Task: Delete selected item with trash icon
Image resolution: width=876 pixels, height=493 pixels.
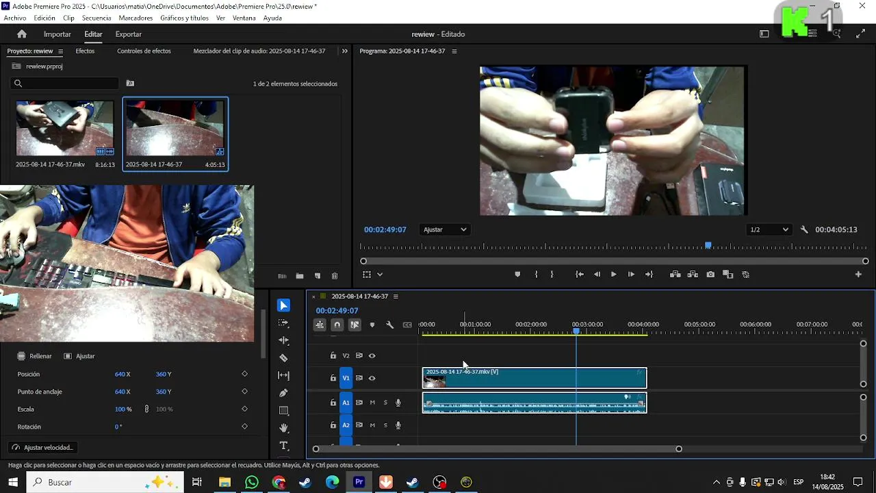Action: pos(335,276)
